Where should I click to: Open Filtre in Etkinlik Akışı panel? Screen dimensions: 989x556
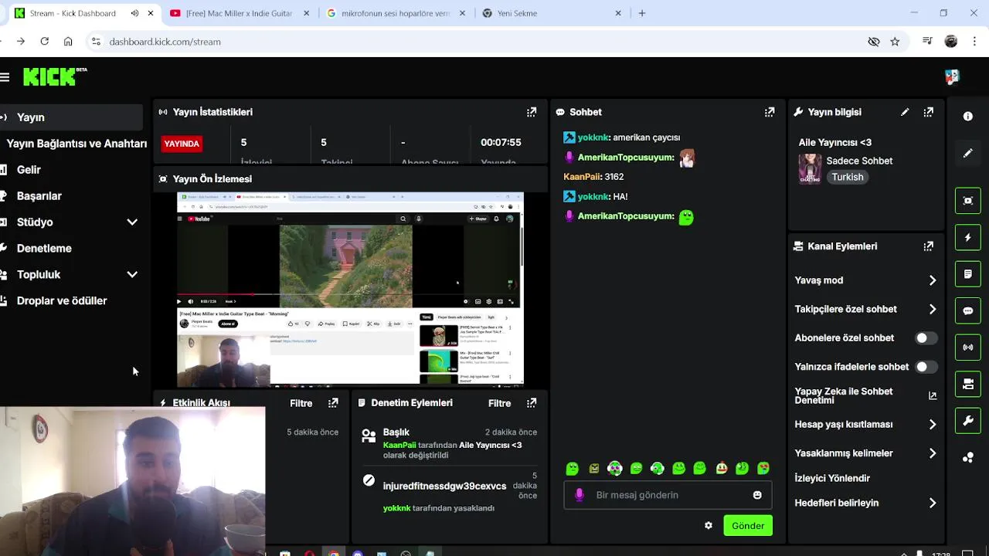point(301,403)
